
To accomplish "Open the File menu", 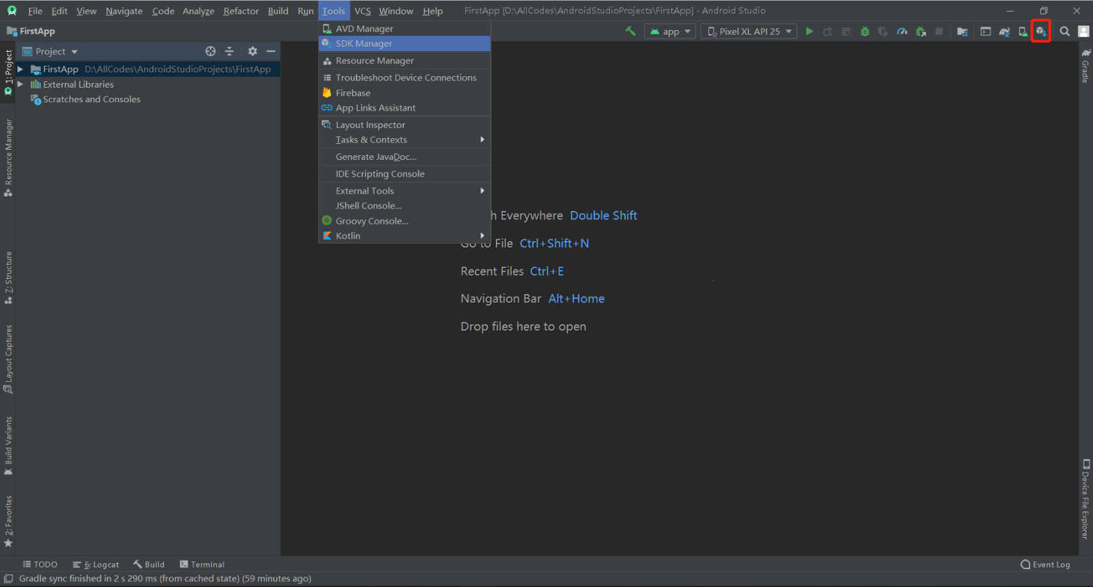I will (x=35, y=11).
